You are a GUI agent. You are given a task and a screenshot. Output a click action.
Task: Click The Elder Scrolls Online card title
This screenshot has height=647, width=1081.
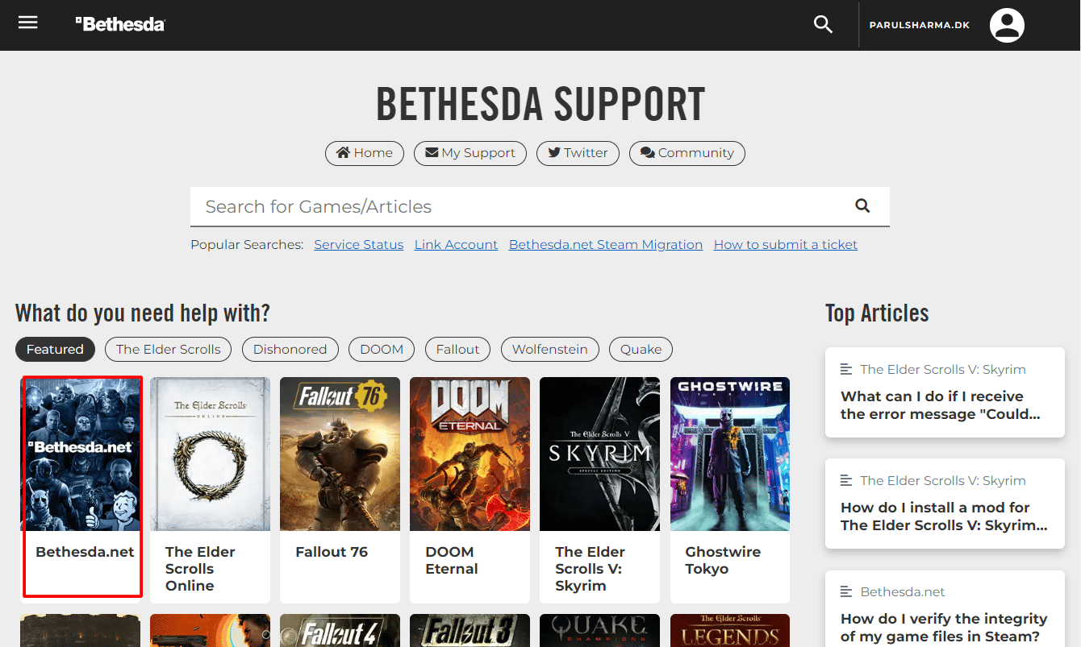[x=200, y=569]
